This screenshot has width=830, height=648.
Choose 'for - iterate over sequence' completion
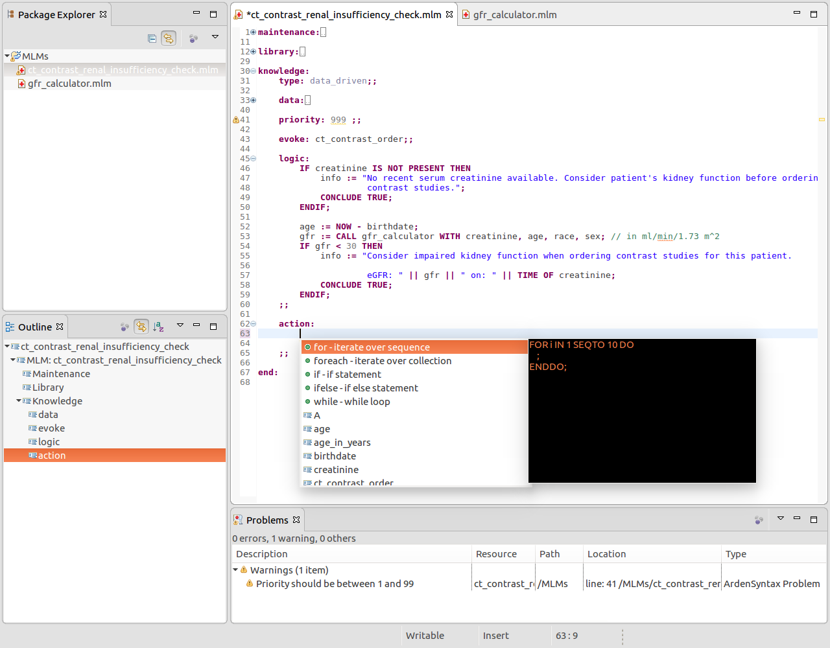pyautogui.click(x=414, y=347)
